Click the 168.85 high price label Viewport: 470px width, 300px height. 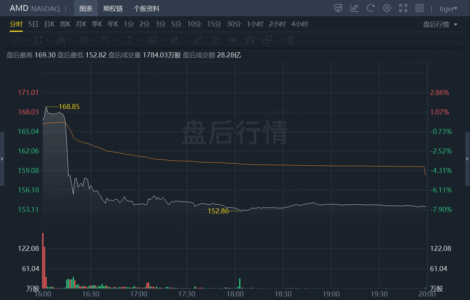(x=69, y=106)
